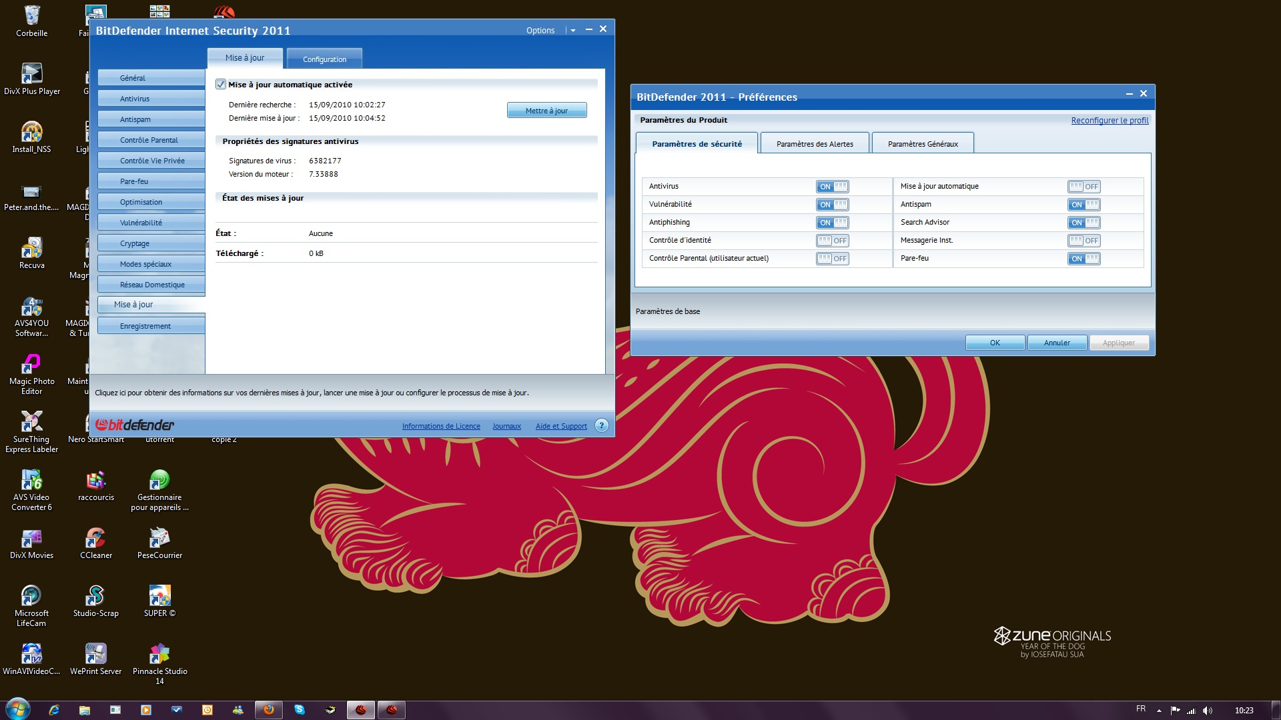Open the raccourcis desktop folder
This screenshot has width=1281, height=720.
pyautogui.click(x=96, y=485)
